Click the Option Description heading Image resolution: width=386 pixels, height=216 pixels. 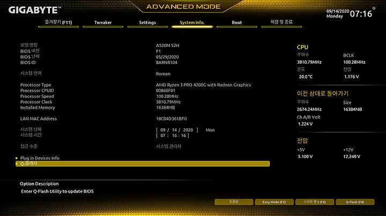[39, 184]
